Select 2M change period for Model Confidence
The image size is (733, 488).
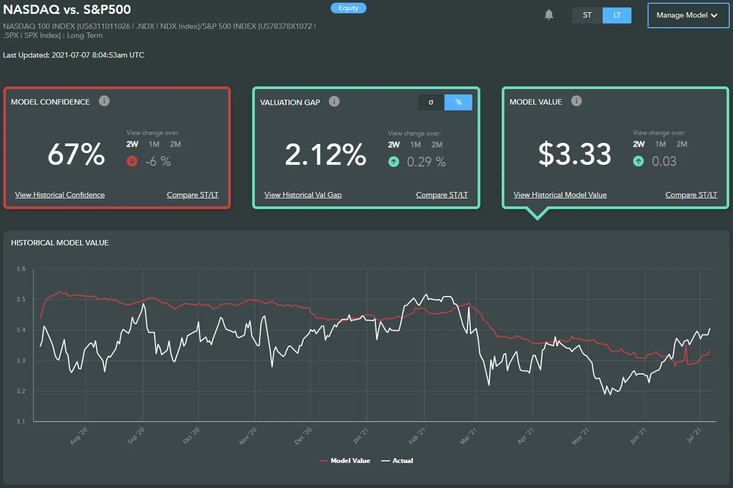coord(175,144)
